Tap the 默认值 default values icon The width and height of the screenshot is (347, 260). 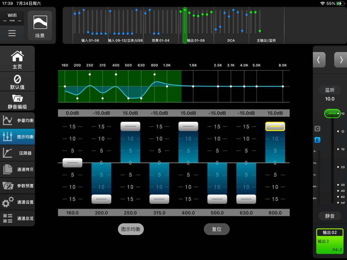(x=17, y=82)
